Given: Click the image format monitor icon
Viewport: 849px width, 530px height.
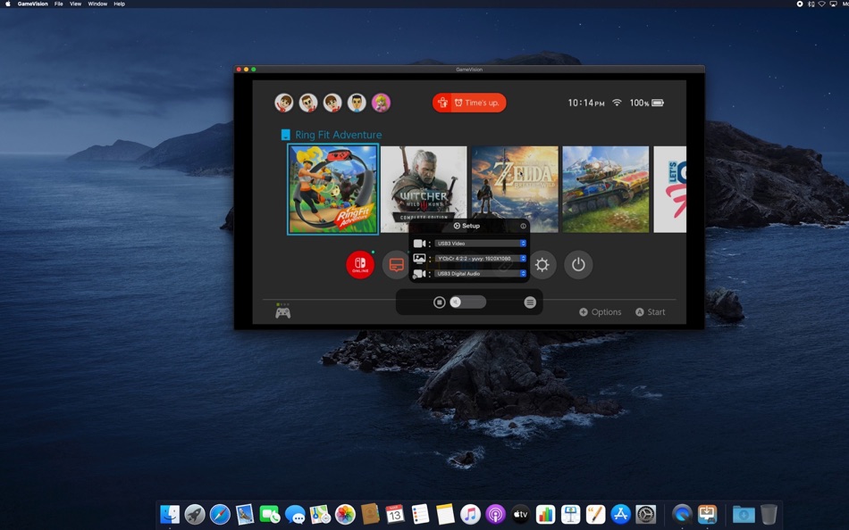Looking at the screenshot, I should pyautogui.click(x=420, y=259).
